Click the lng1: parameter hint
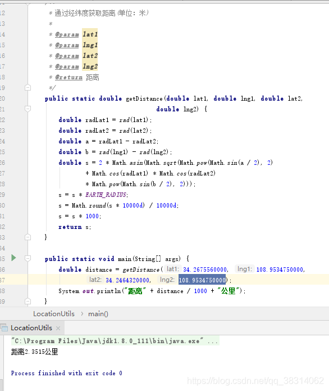The width and height of the screenshot is (329, 391). point(245,269)
